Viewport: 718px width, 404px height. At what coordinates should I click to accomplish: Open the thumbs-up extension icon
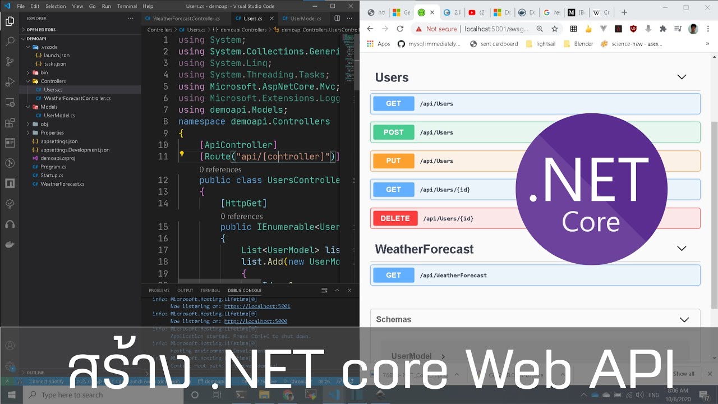point(588,29)
